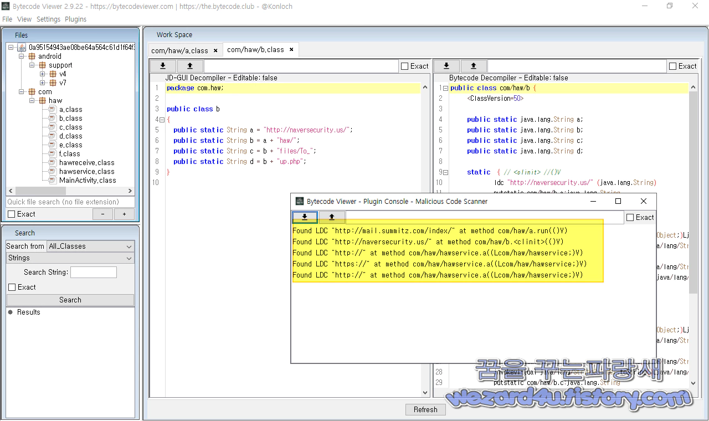Click the support package icon

coord(43,65)
